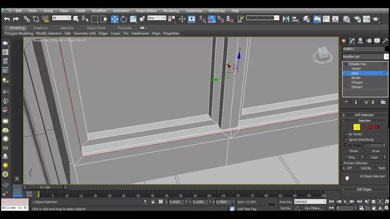Click the Pin Stack icon under modifier stack
The image size is (390, 219).
[x=346, y=102]
